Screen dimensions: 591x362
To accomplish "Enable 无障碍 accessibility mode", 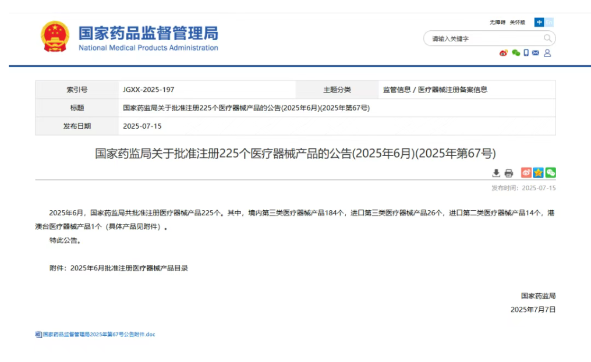I will 497,22.
